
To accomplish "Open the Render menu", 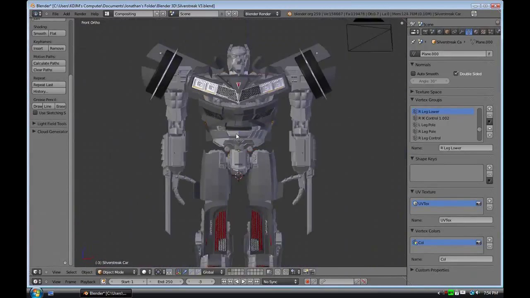I will 80,14.
